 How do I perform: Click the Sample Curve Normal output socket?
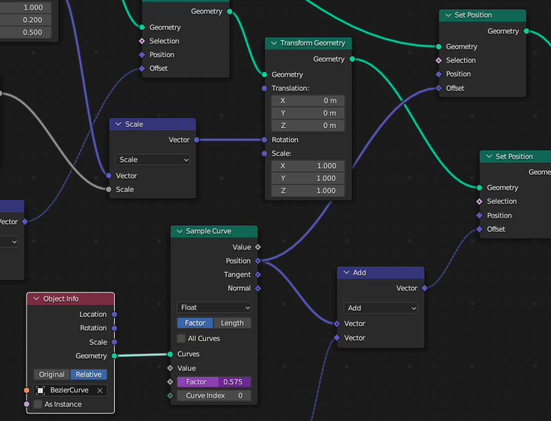pos(258,288)
